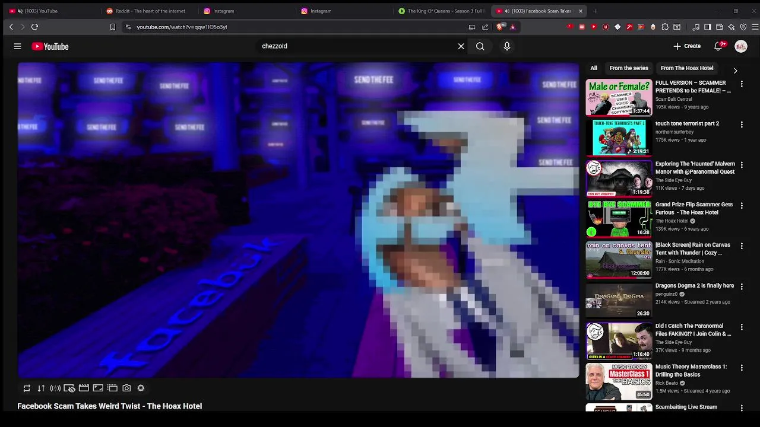Screen dimensions: 760x427
Task: Clear the search box text
Action: pos(461,46)
